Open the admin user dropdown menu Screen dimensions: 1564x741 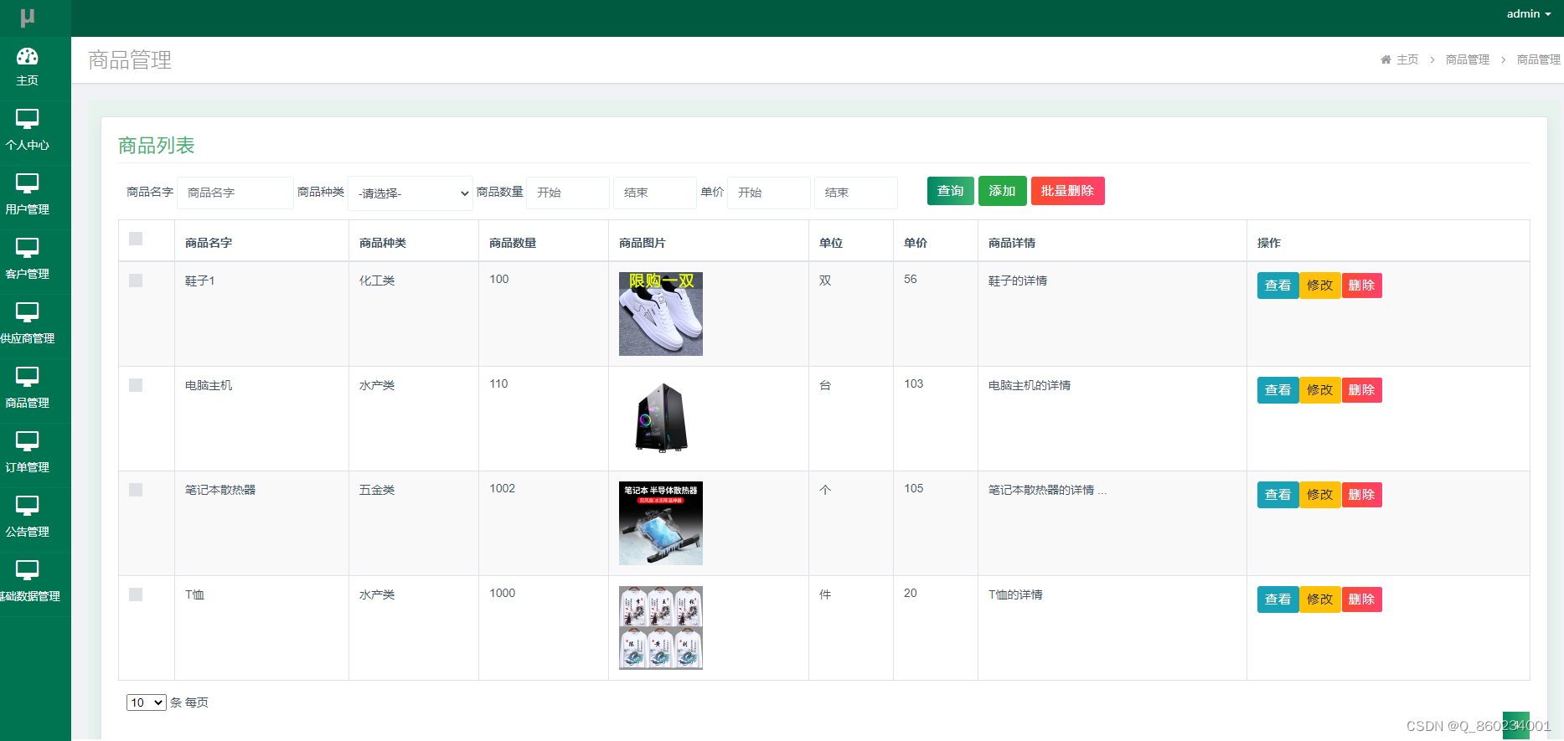tap(1529, 14)
